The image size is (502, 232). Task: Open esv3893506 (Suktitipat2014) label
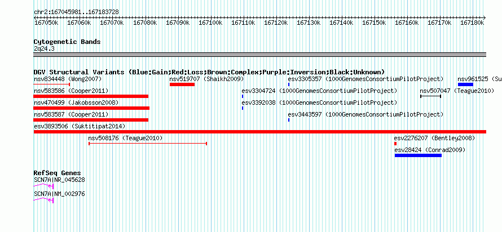click(x=80, y=127)
